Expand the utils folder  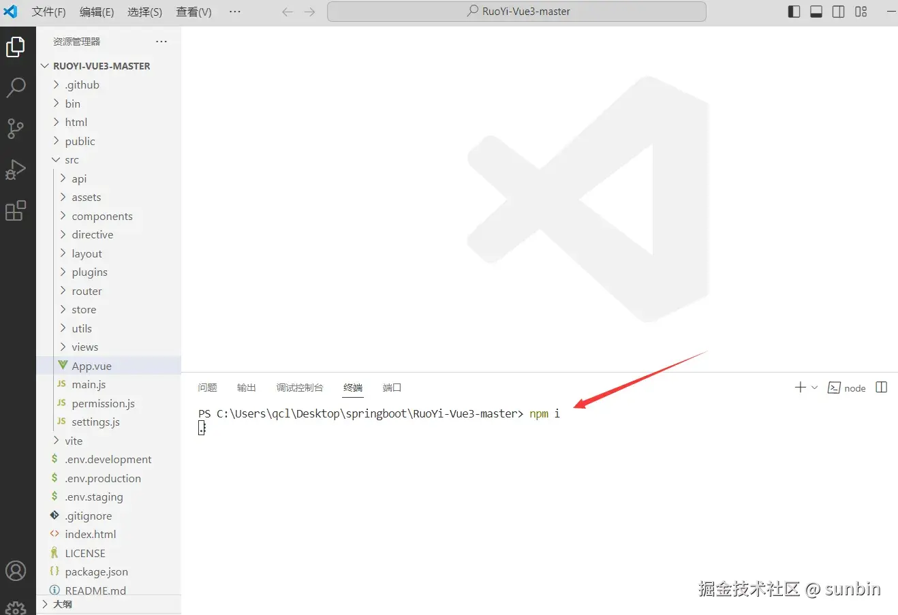click(109, 328)
